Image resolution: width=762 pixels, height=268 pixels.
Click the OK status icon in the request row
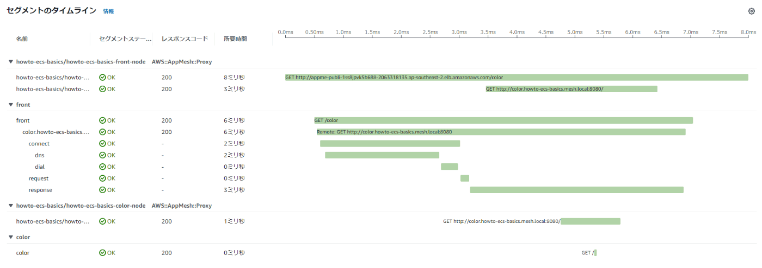click(x=102, y=178)
